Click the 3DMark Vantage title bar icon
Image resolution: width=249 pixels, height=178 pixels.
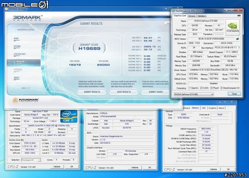tap(6, 9)
